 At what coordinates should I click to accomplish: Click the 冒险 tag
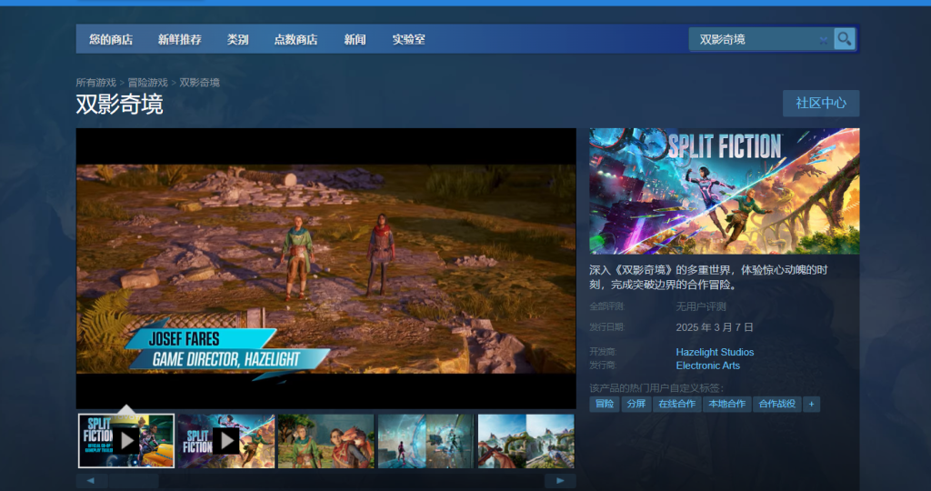(x=605, y=405)
